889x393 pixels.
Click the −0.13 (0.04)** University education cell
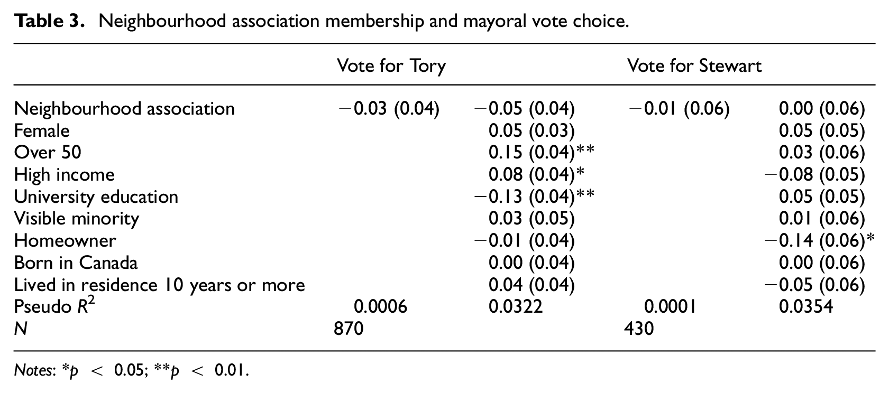pyautogui.click(x=534, y=196)
